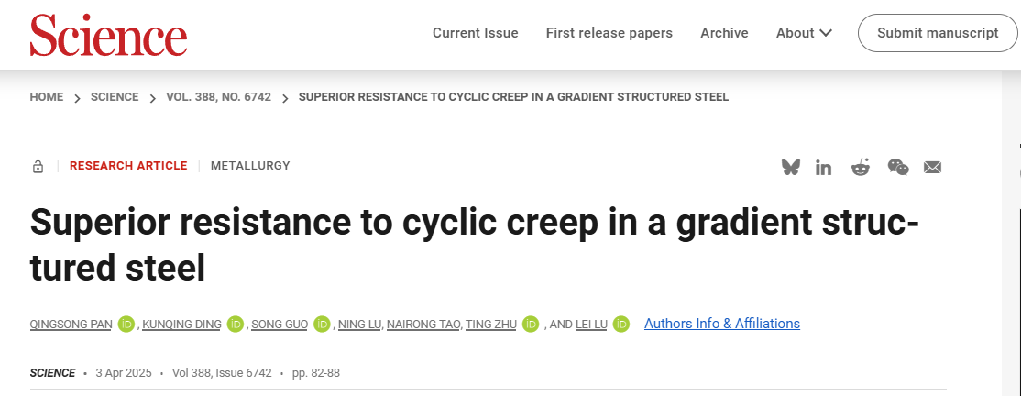Go to First release papers
This screenshot has height=396, width=1021.
tap(609, 33)
